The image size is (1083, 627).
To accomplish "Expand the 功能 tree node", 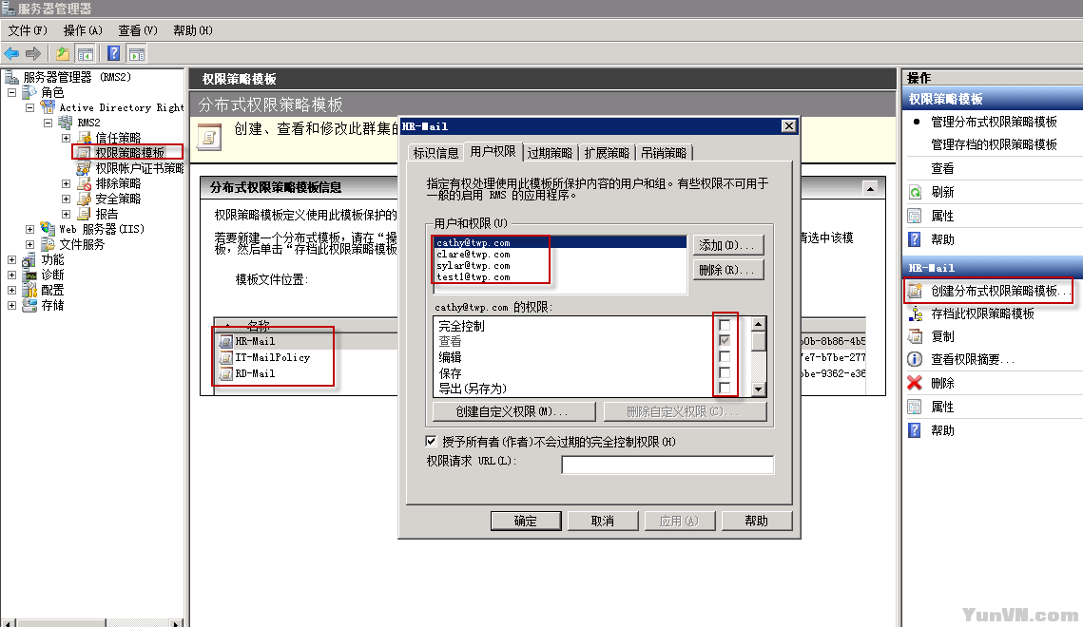I will tap(11, 259).
